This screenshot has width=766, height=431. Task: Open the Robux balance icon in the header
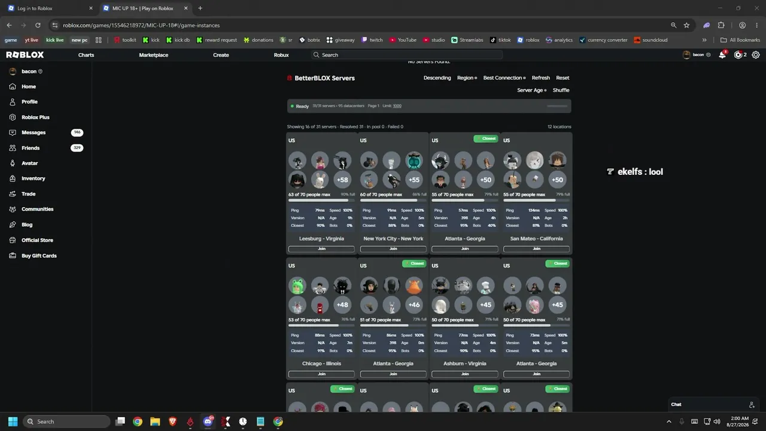(x=738, y=54)
